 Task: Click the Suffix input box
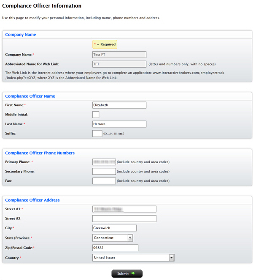(97, 134)
